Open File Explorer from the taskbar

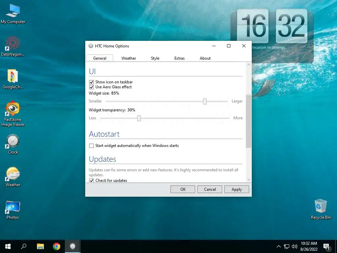40,246
